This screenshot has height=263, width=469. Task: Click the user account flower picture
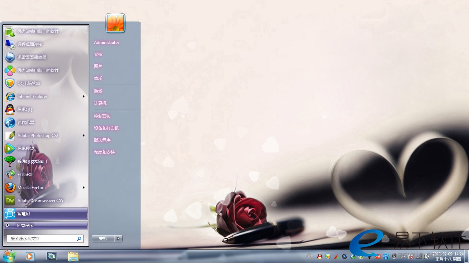coord(115,23)
